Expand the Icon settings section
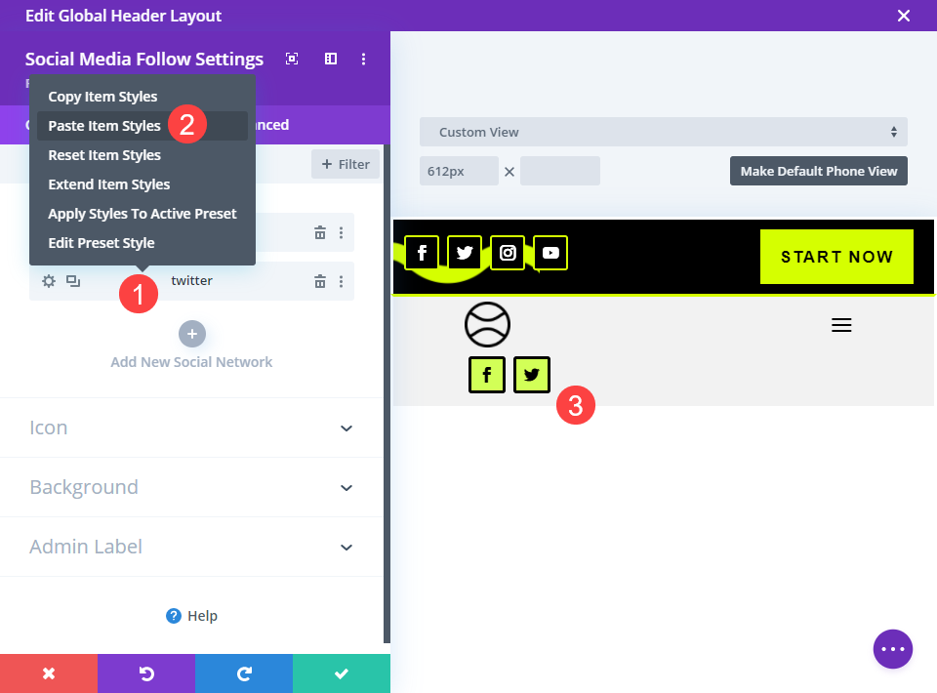This screenshot has width=937, height=693. coord(191,428)
